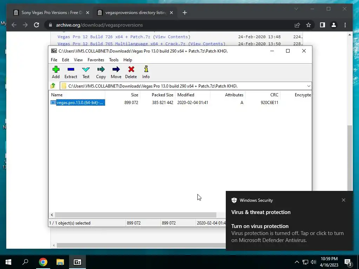The height and width of the screenshot is (269, 359).
Task: Sort by the Attributes column header
Action: (228, 95)
